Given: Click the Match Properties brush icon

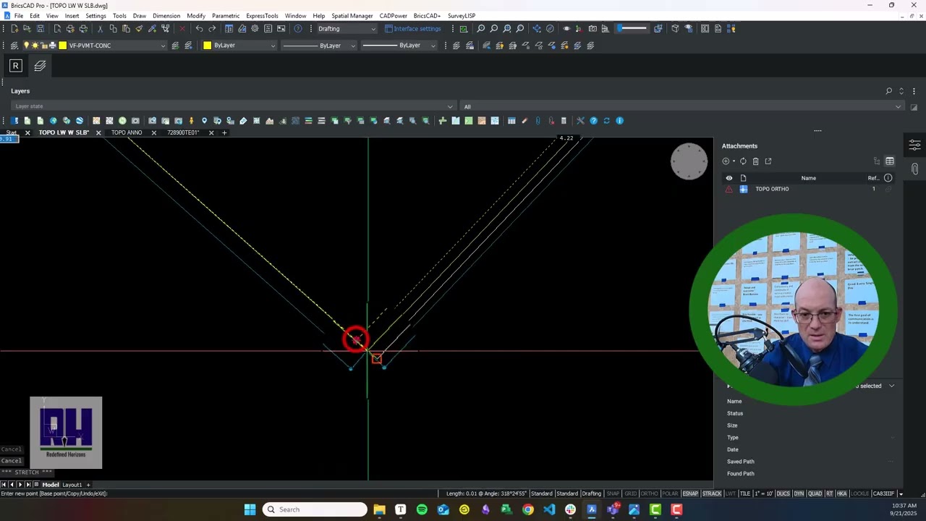Looking at the screenshot, I should pyautogui.click(x=139, y=29).
